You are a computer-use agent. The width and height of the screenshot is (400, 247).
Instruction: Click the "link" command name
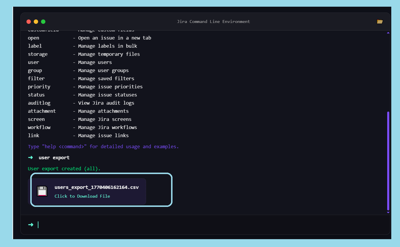pyautogui.click(x=33, y=135)
